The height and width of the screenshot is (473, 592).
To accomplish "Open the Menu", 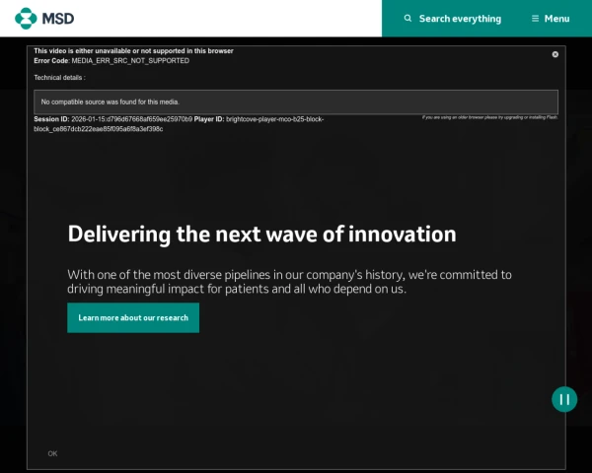I will [551, 19].
